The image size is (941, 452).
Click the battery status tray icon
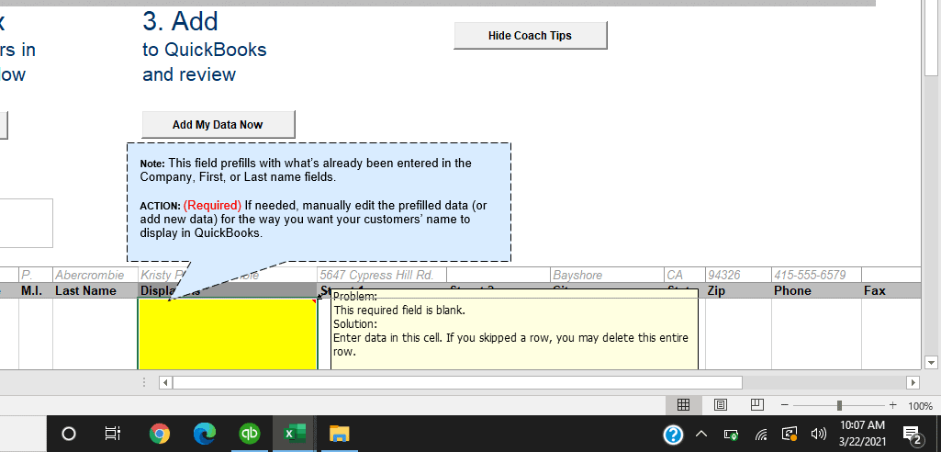click(x=731, y=434)
